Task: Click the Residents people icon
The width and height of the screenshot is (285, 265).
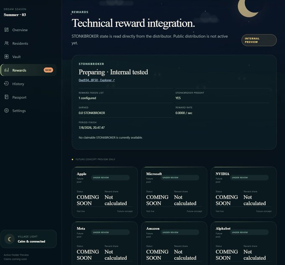Action: coord(7,43)
